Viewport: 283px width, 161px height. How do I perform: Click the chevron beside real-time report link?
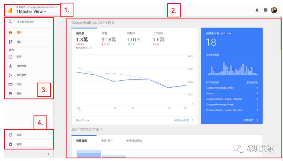click(258, 120)
